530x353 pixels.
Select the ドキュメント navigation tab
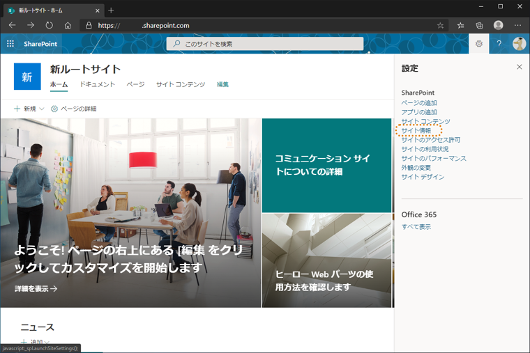pos(98,84)
